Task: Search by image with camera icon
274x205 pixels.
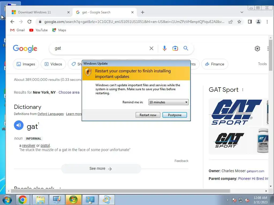Action: [x=175, y=48]
